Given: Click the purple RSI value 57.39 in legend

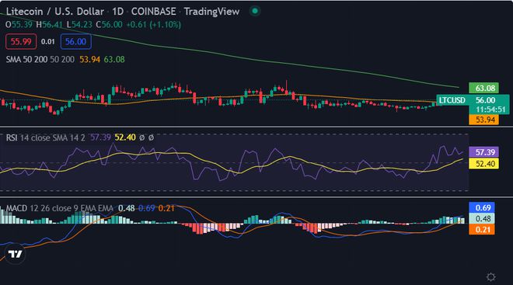Looking at the screenshot, I should click(100, 137).
